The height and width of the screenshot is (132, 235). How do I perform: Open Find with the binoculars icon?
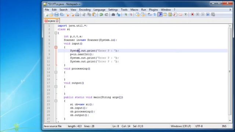(x=113, y=15)
